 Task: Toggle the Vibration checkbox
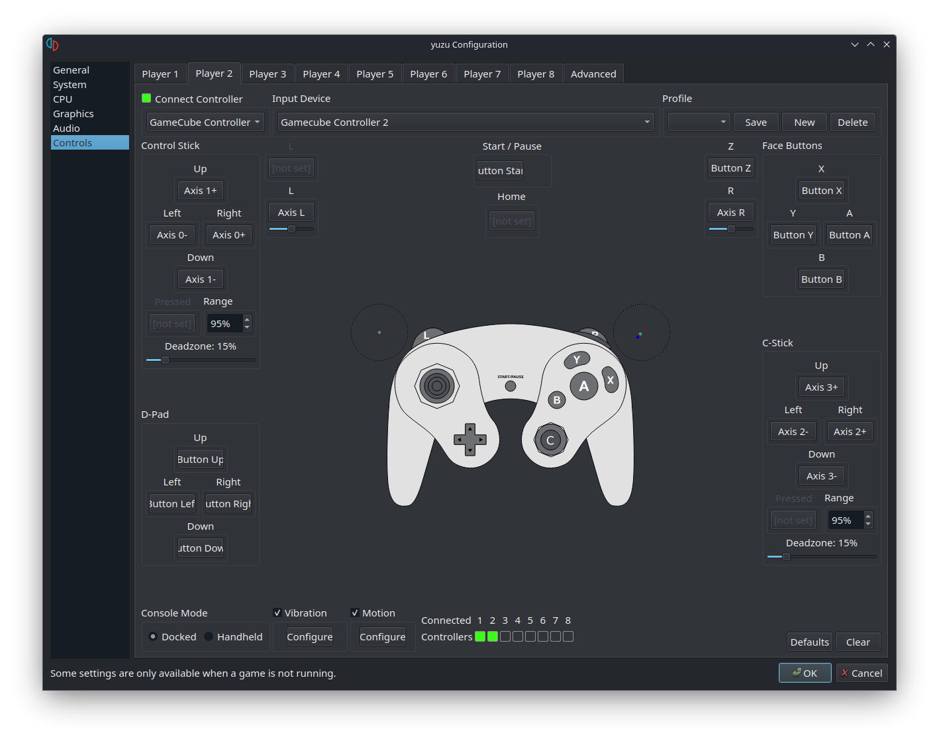pyautogui.click(x=277, y=613)
